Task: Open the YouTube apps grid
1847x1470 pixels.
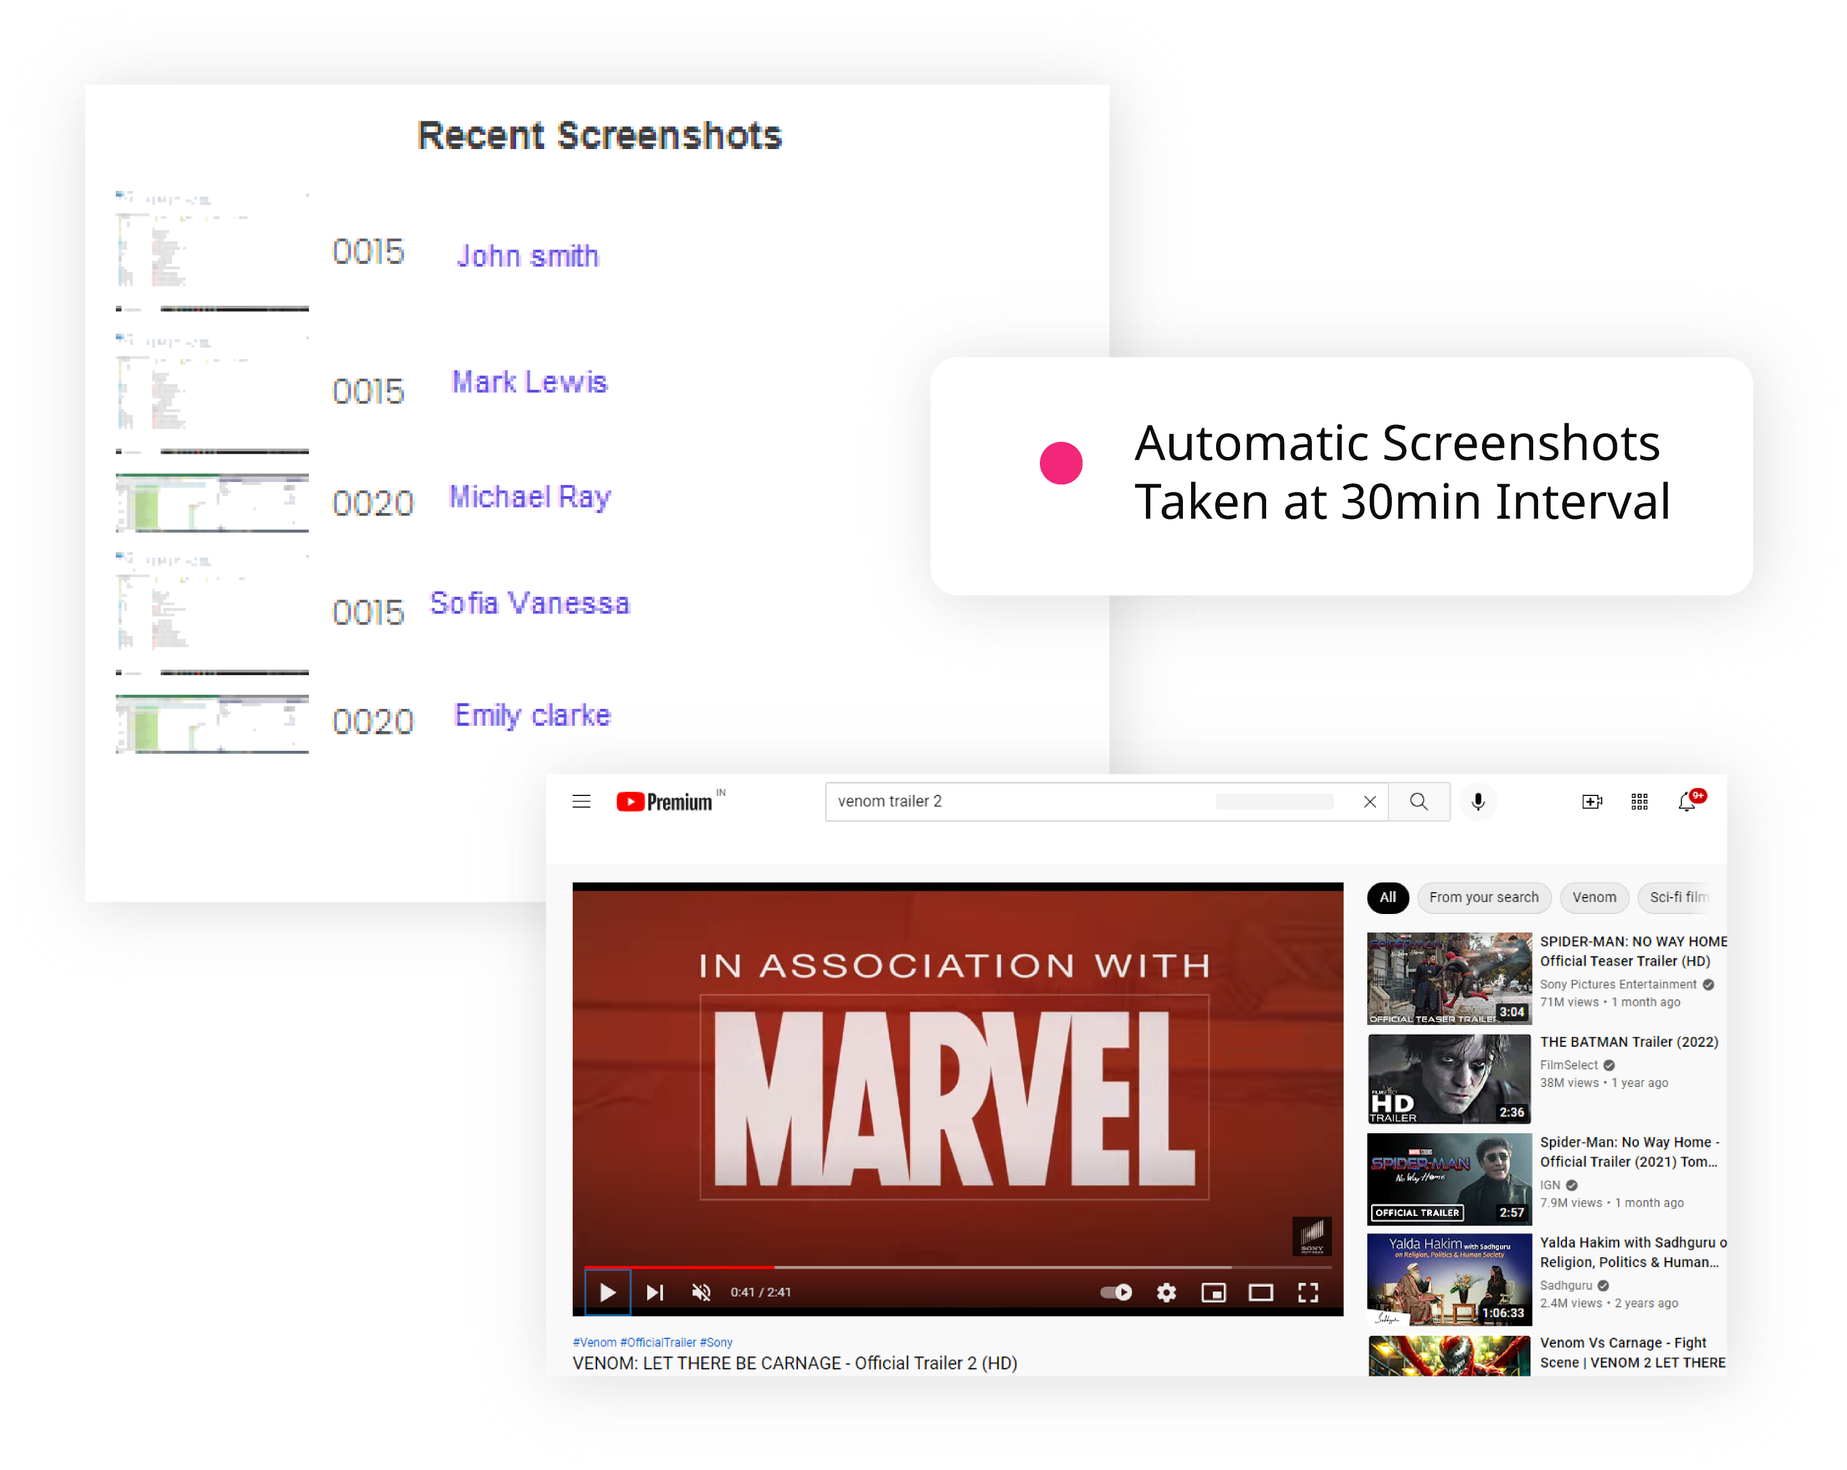Action: tap(1639, 801)
